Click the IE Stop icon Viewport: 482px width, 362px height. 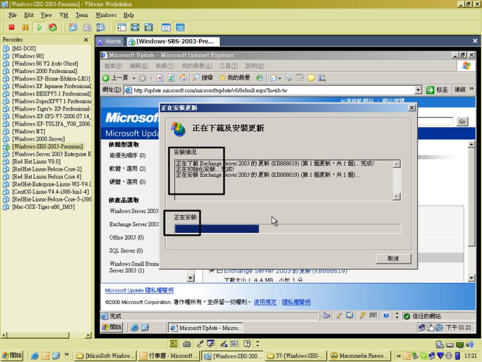pyautogui.click(x=160, y=78)
